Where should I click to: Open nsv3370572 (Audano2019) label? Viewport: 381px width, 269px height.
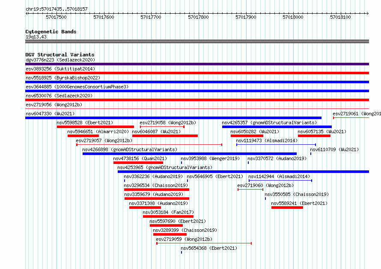pyautogui.click(x=277, y=158)
